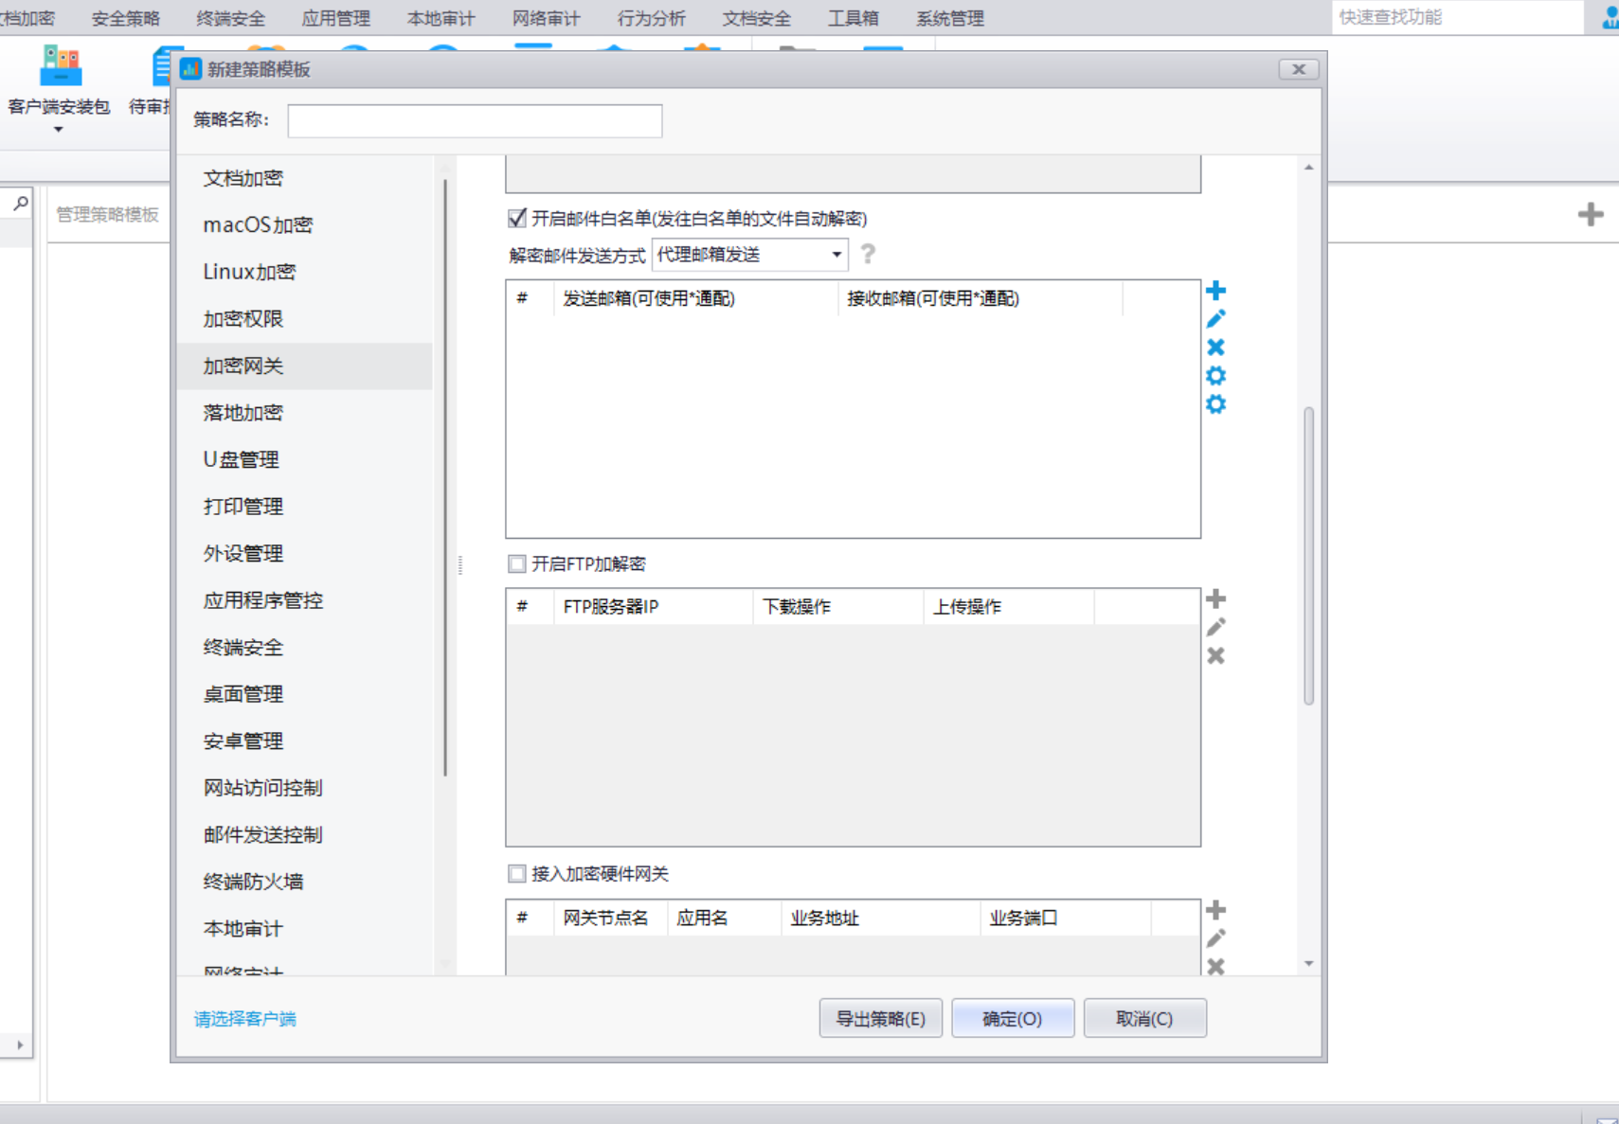
Task: Click the 请选择客户端 link
Action: pos(245,1019)
